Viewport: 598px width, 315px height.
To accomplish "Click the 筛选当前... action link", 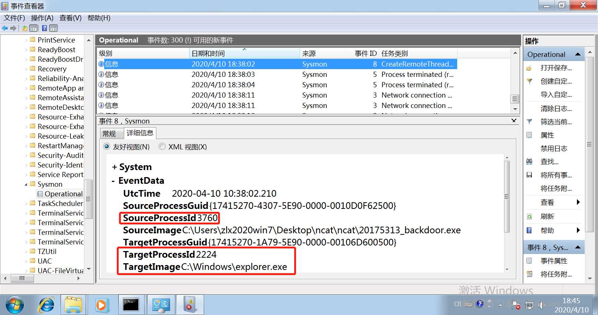I will coord(556,122).
